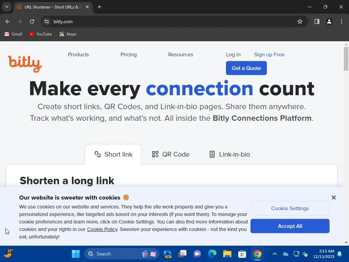This screenshot has width=349, height=262.
Task: Open the Pricing page
Action: pyautogui.click(x=128, y=55)
